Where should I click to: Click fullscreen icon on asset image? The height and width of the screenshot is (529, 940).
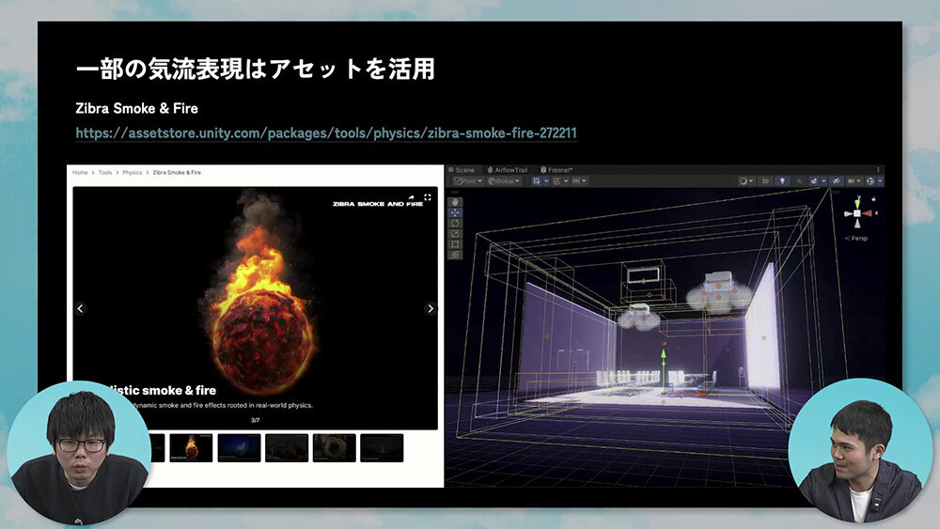(x=428, y=197)
